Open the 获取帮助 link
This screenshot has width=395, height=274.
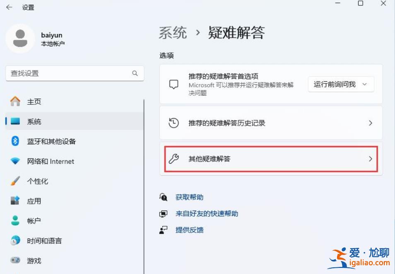tap(189, 197)
